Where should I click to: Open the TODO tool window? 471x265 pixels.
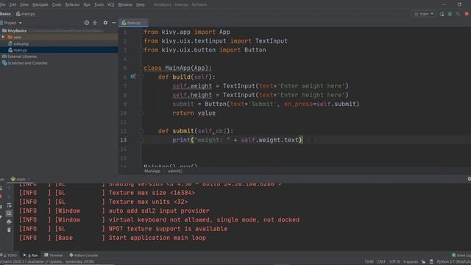pyautogui.click(x=10, y=255)
